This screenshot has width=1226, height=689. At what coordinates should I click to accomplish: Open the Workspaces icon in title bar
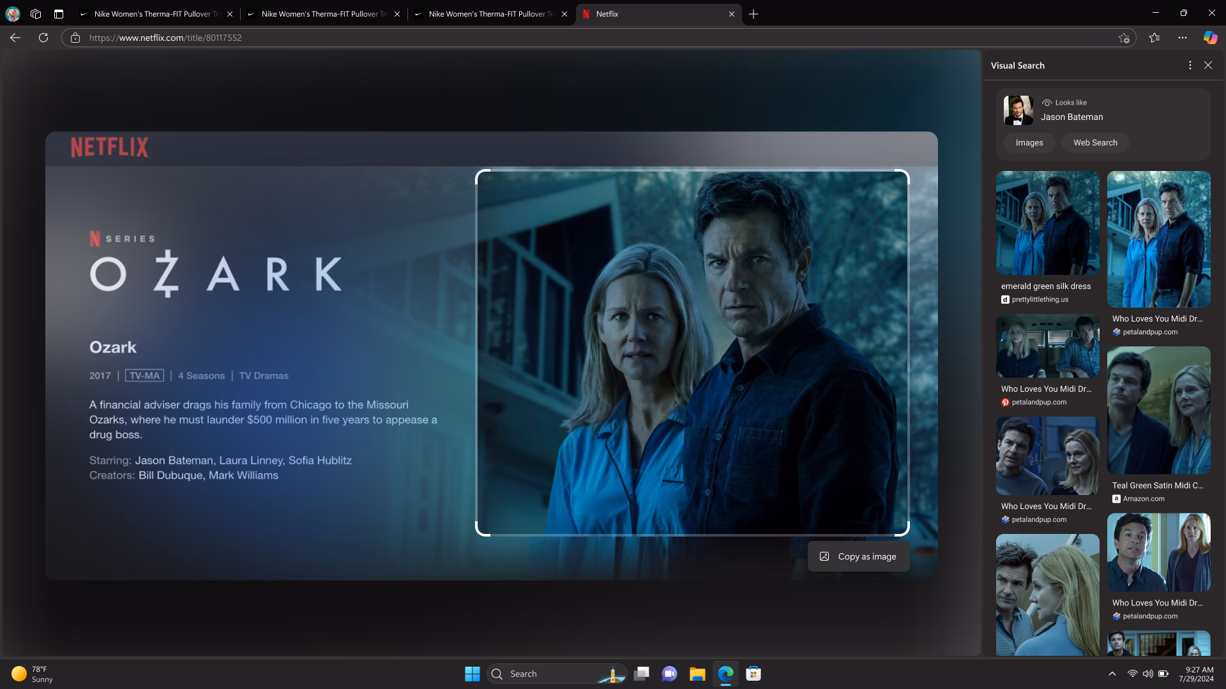36,13
